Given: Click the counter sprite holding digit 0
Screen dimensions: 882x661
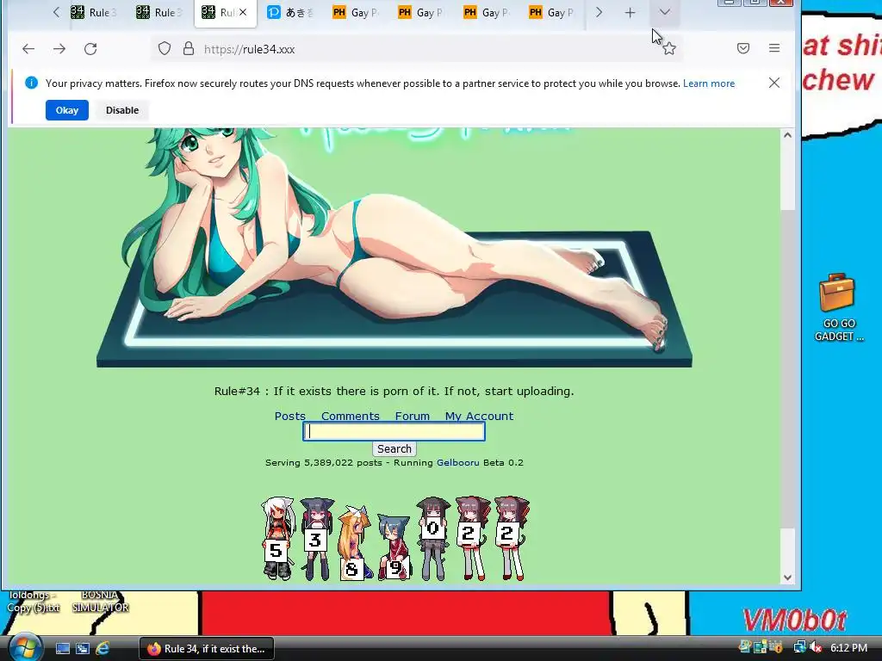Looking at the screenshot, I should tap(433, 539).
